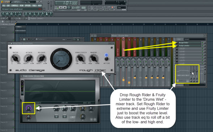Screen dimensions: 213x132
Task: Select the pencil draw tool in playlist toolbar
Action: coord(7,18)
